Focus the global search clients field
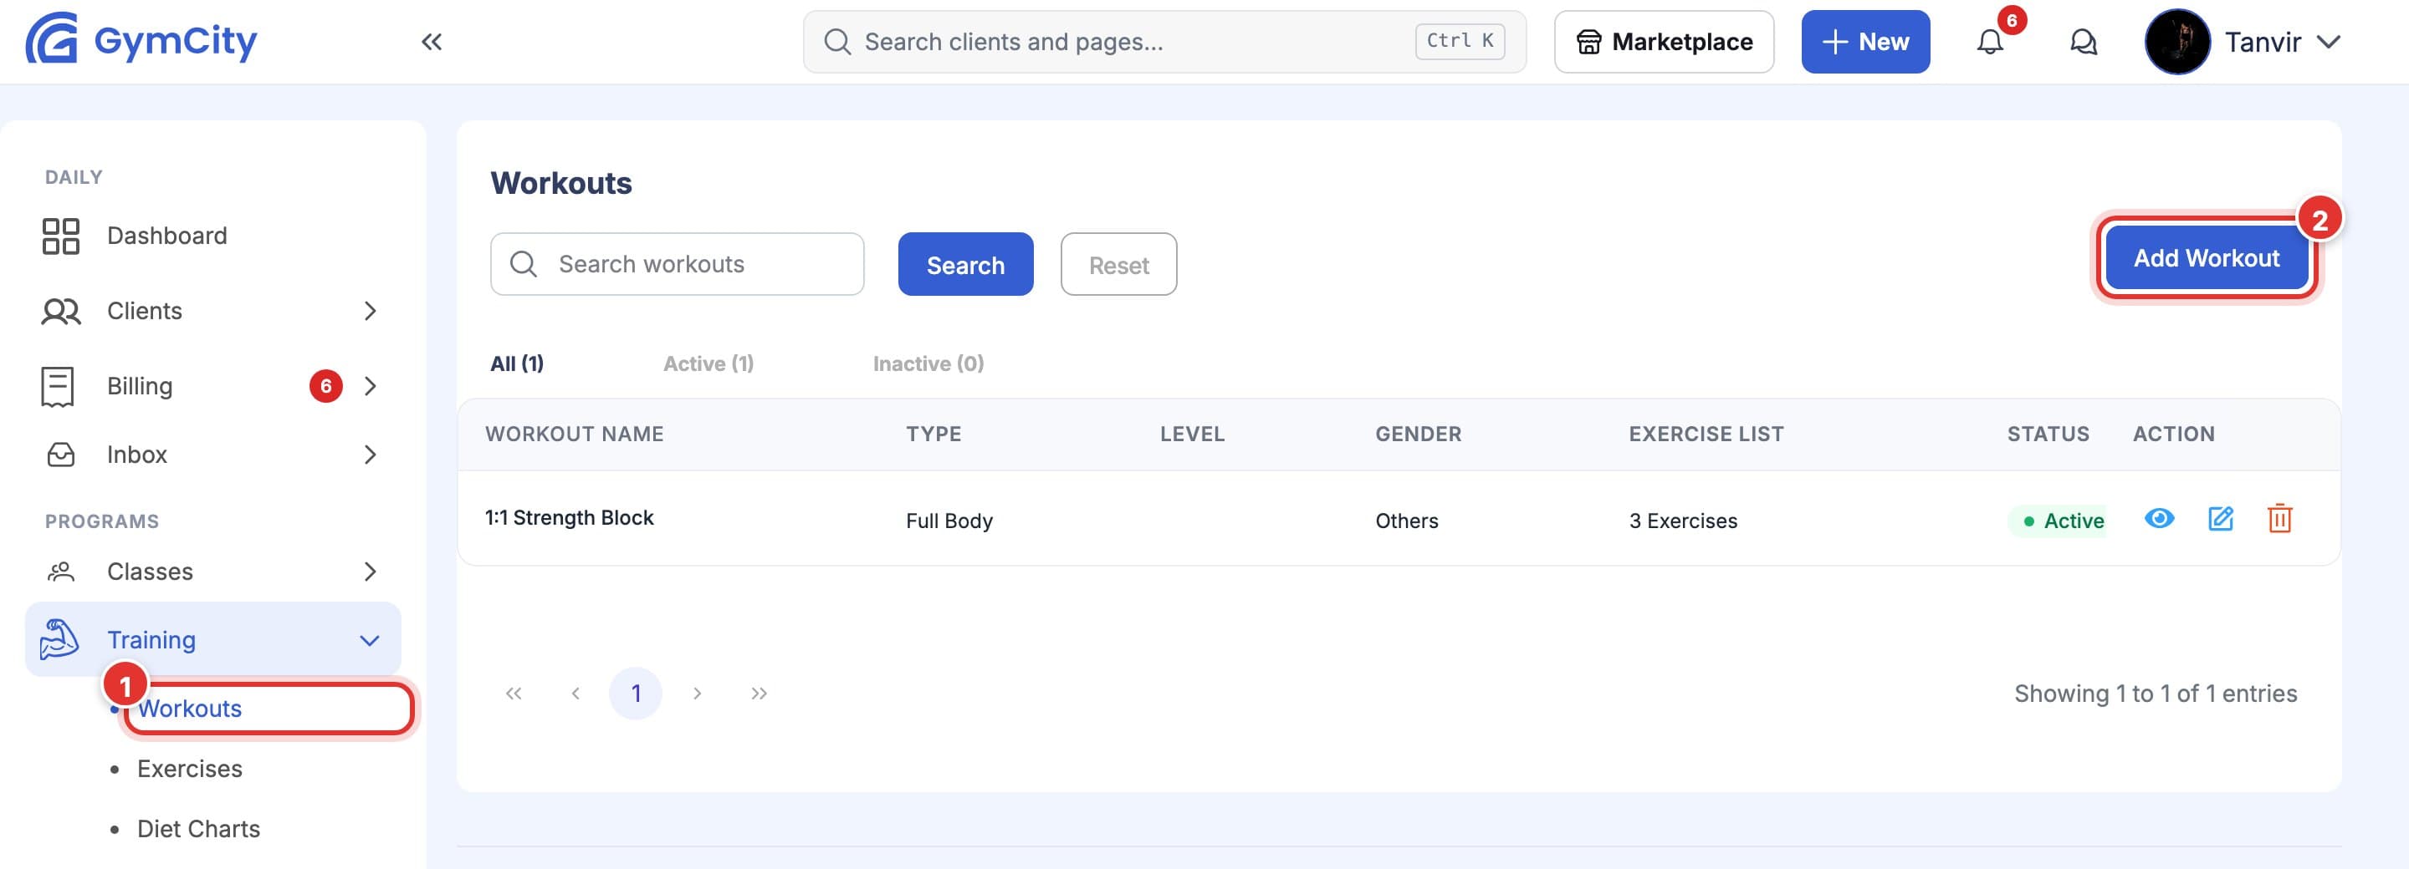This screenshot has width=2409, height=869. tap(1164, 42)
